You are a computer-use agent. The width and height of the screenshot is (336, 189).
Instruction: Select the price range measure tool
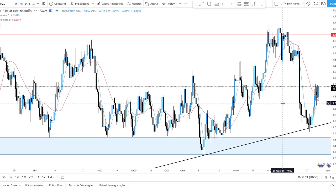click(x=254, y=4)
